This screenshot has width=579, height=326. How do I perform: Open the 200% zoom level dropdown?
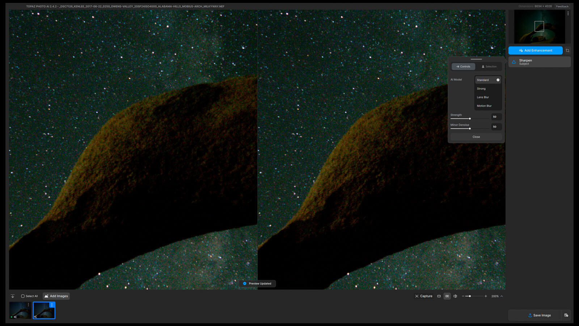(x=497, y=296)
